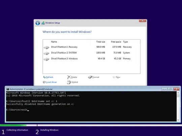Viewport: 182px width, 136px height.
Task: Close the Windows Setup dialog
Action: click(143, 21)
